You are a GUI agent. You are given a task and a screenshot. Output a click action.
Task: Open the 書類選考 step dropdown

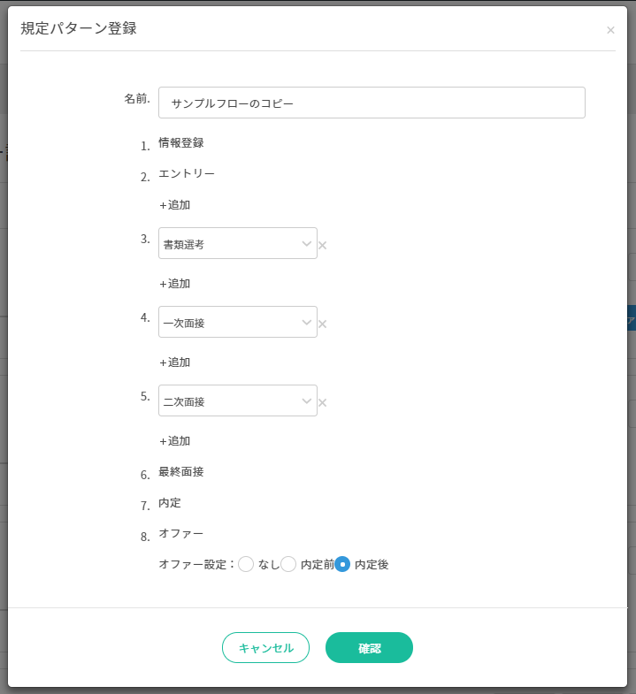[238, 243]
